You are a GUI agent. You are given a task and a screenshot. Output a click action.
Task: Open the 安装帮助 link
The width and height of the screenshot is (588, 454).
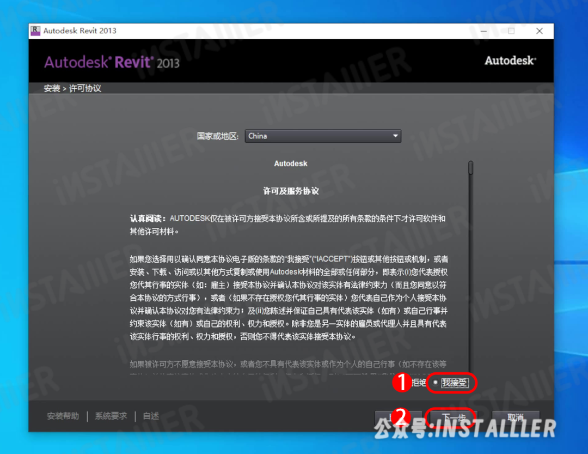click(63, 416)
